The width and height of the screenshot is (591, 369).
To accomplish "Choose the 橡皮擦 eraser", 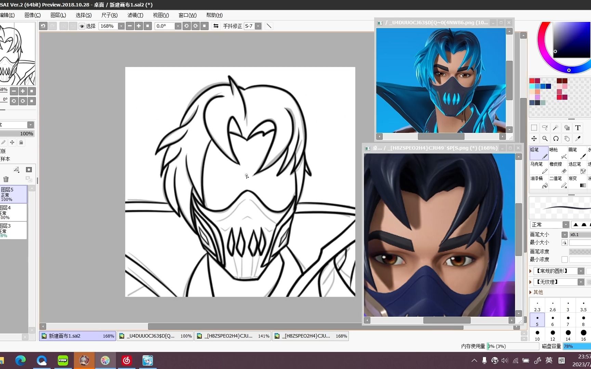I will tap(558, 168).
